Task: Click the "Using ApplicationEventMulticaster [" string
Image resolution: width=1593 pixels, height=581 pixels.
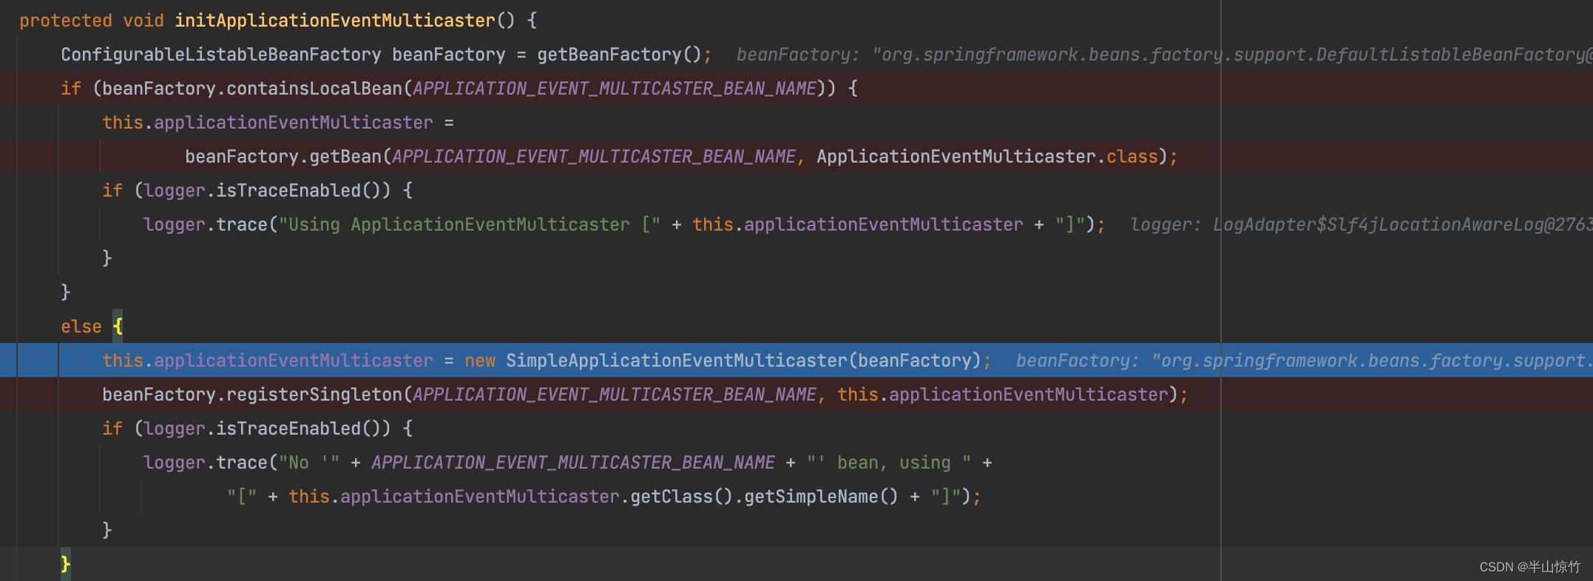Action: (470, 225)
